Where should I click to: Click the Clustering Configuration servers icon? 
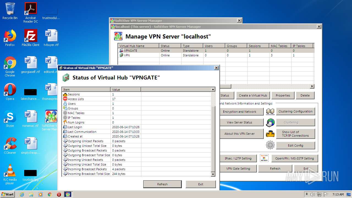(x=270, y=111)
